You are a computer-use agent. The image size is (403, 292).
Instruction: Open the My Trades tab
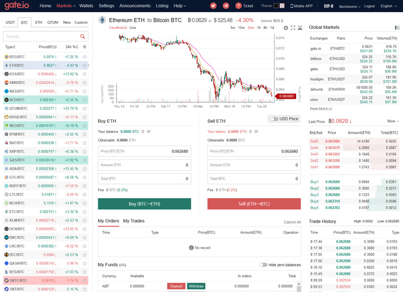134,221
